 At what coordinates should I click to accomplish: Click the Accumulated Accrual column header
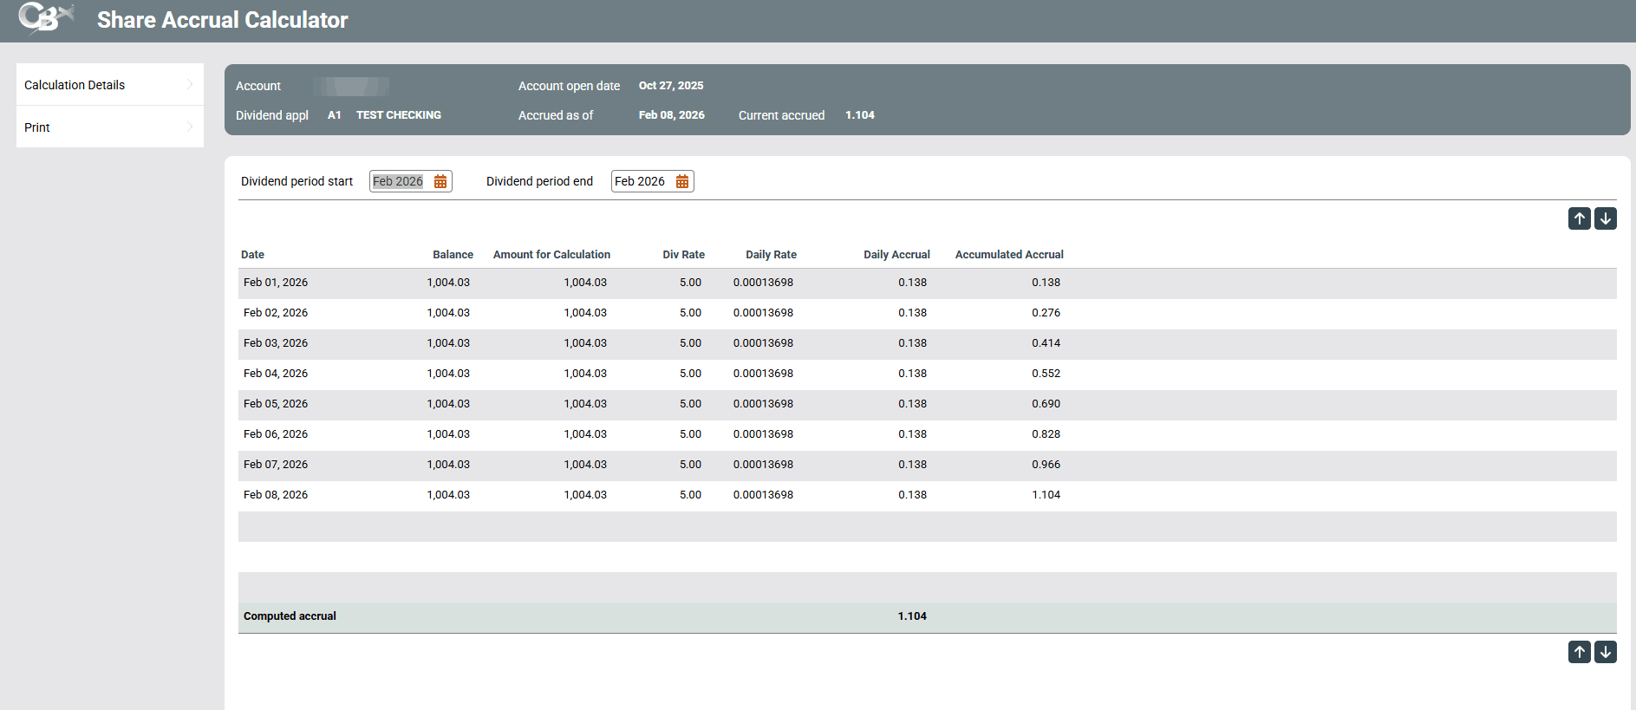pyautogui.click(x=1008, y=255)
